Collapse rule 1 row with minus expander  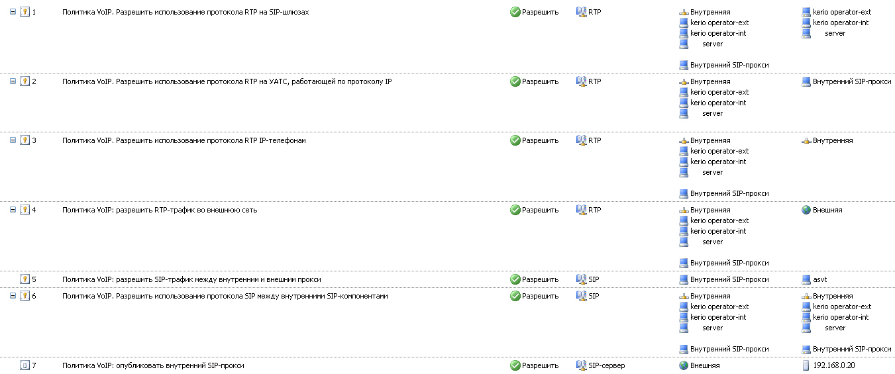pyautogui.click(x=13, y=12)
